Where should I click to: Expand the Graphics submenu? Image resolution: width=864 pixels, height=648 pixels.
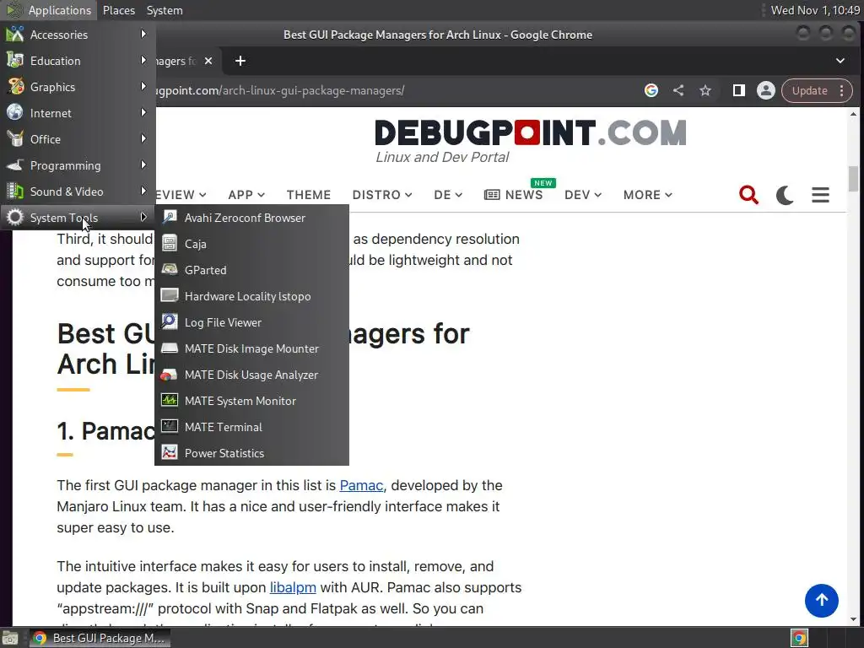pos(78,87)
